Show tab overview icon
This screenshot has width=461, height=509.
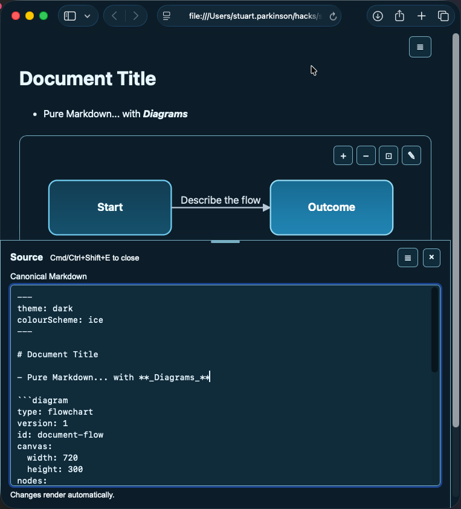pyautogui.click(x=443, y=16)
